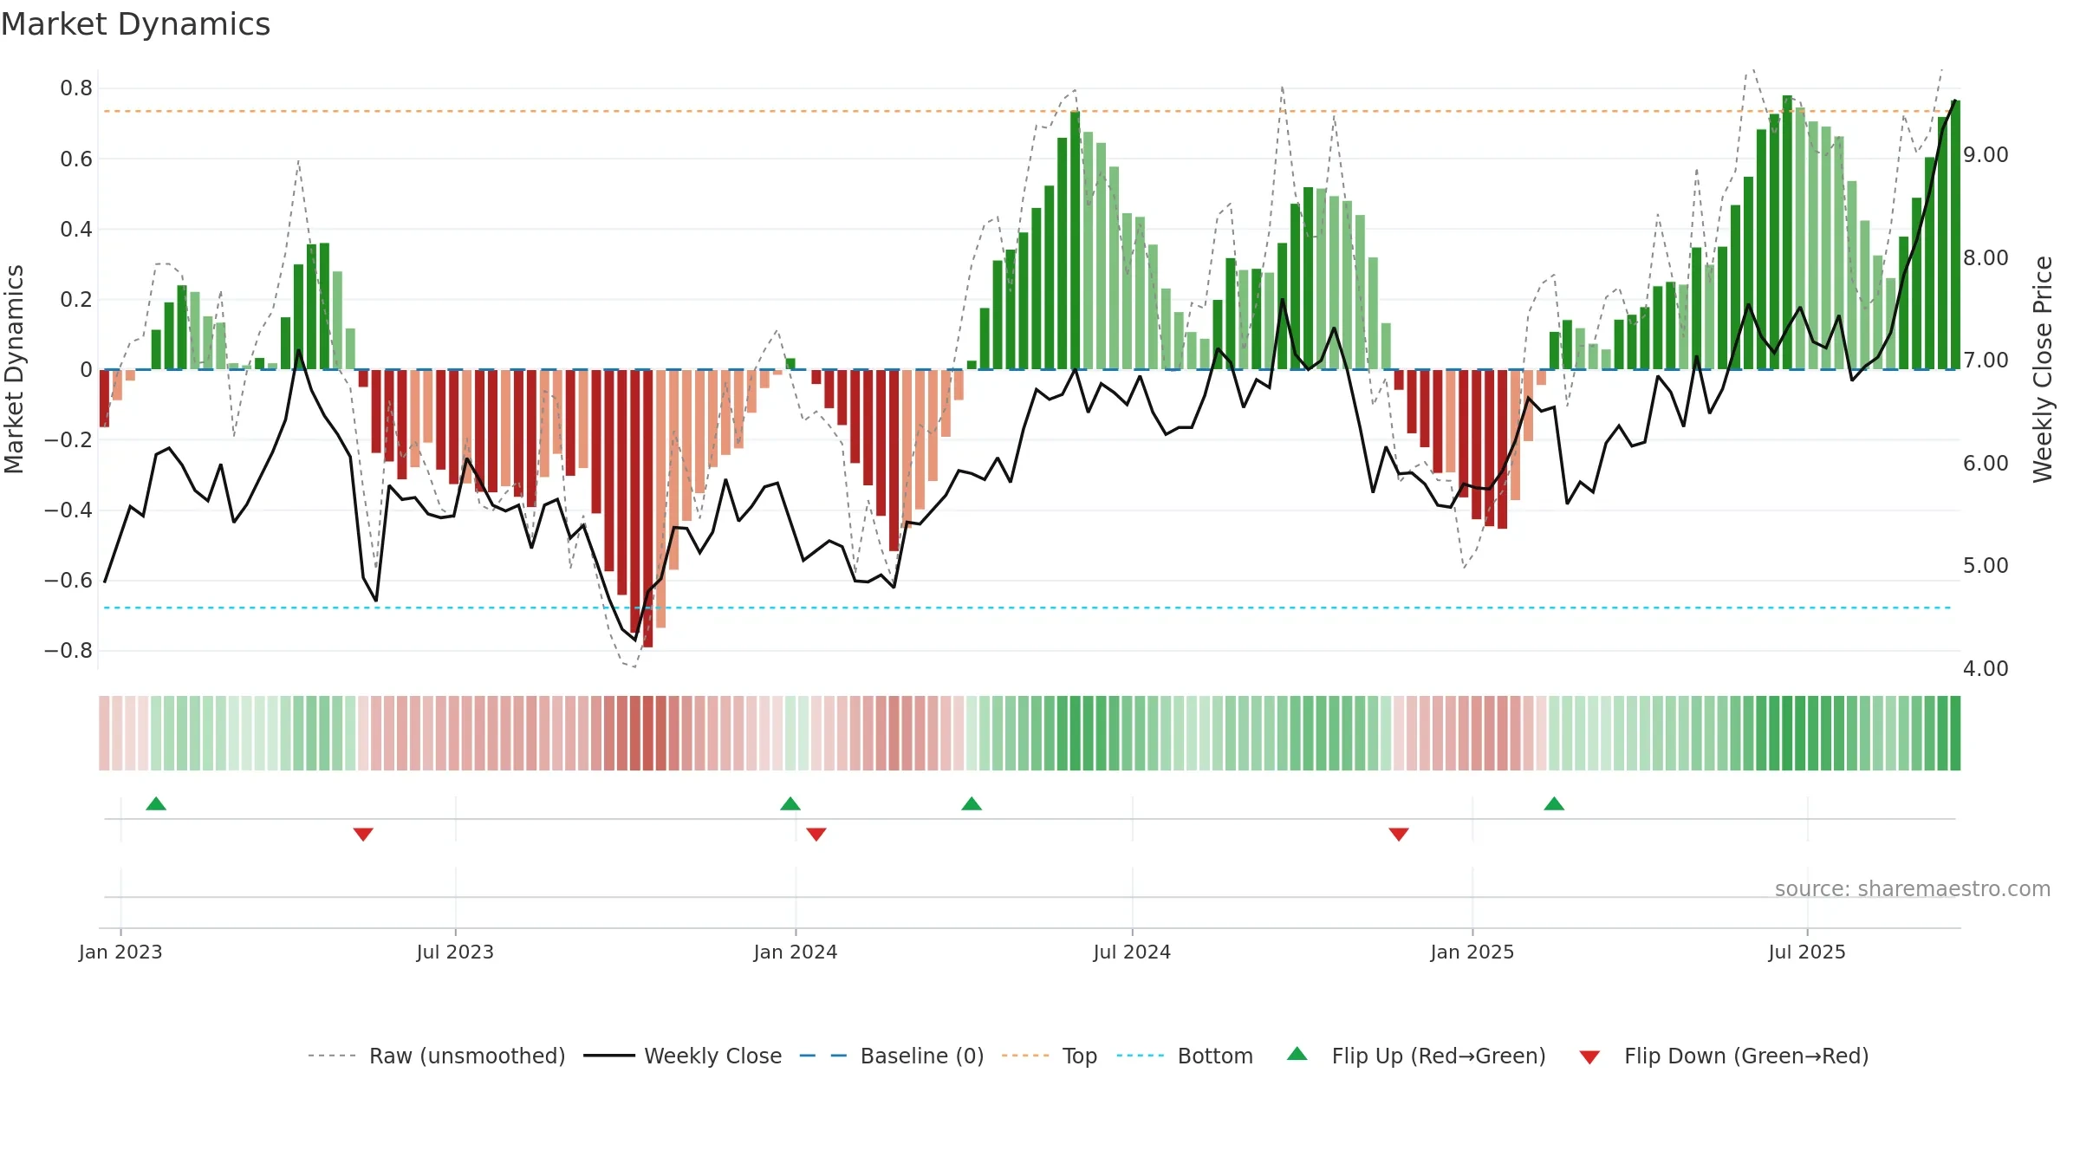Click the cyan dashed Bottom line sample in the legend
This screenshot has width=2080, height=1170.
[1141, 1056]
